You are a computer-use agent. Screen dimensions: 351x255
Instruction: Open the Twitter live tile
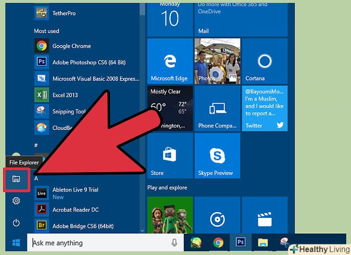pyautogui.click(x=264, y=108)
